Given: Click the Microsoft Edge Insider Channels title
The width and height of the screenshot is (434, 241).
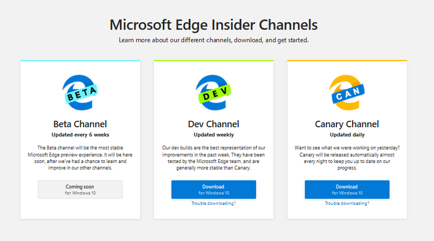Looking at the screenshot, I should pos(213,25).
